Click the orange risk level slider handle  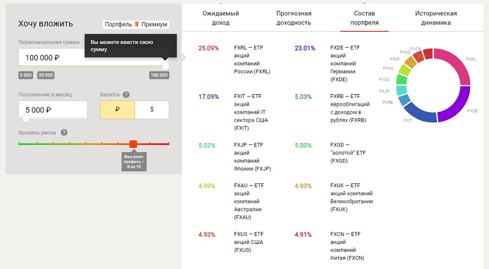(x=133, y=144)
